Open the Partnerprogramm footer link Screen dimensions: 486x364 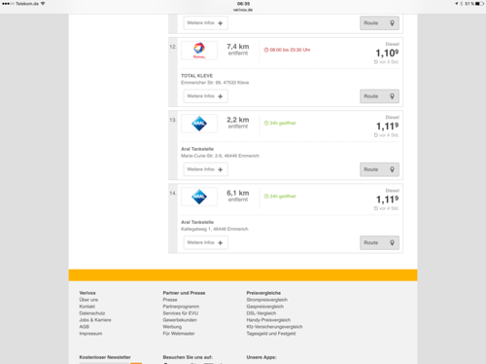pos(181,307)
